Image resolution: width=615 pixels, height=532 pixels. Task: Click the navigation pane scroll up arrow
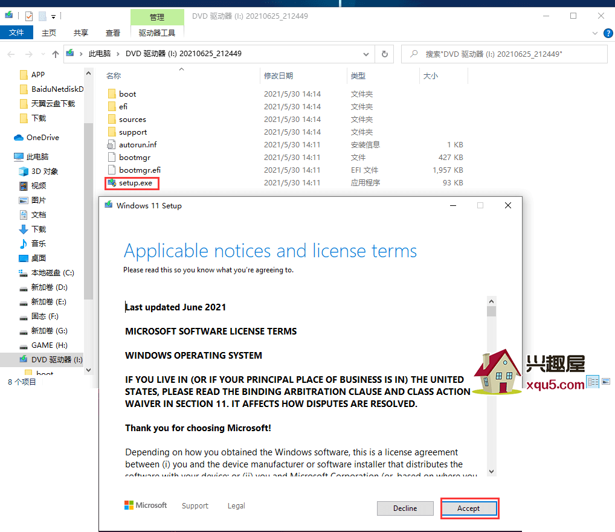[x=89, y=73]
